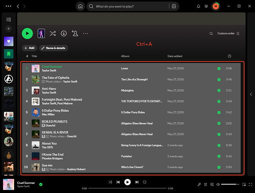Open the lyrics microphone icon
Screen dimensions: 255x193
pyautogui.click(x=199, y=184)
